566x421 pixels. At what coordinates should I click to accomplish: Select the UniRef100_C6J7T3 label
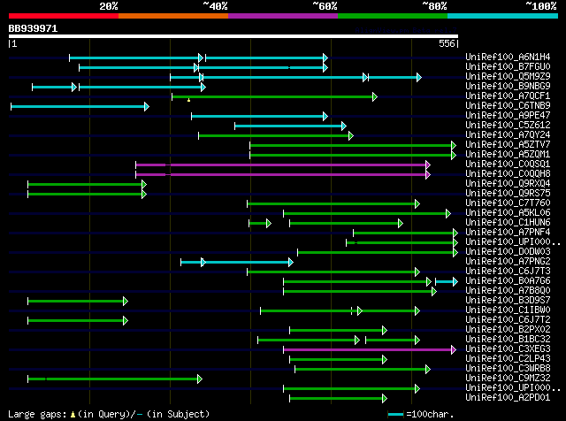(508, 272)
